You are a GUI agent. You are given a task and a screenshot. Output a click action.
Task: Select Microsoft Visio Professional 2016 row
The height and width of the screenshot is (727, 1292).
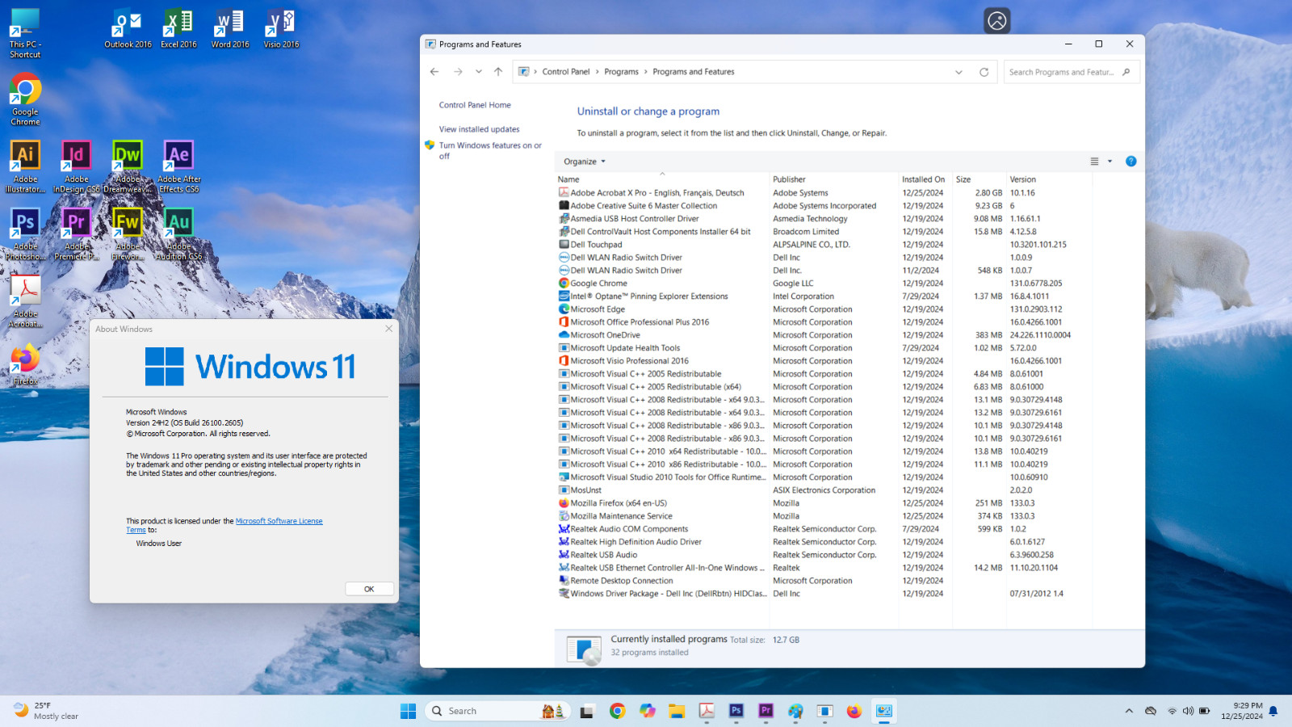click(824, 361)
